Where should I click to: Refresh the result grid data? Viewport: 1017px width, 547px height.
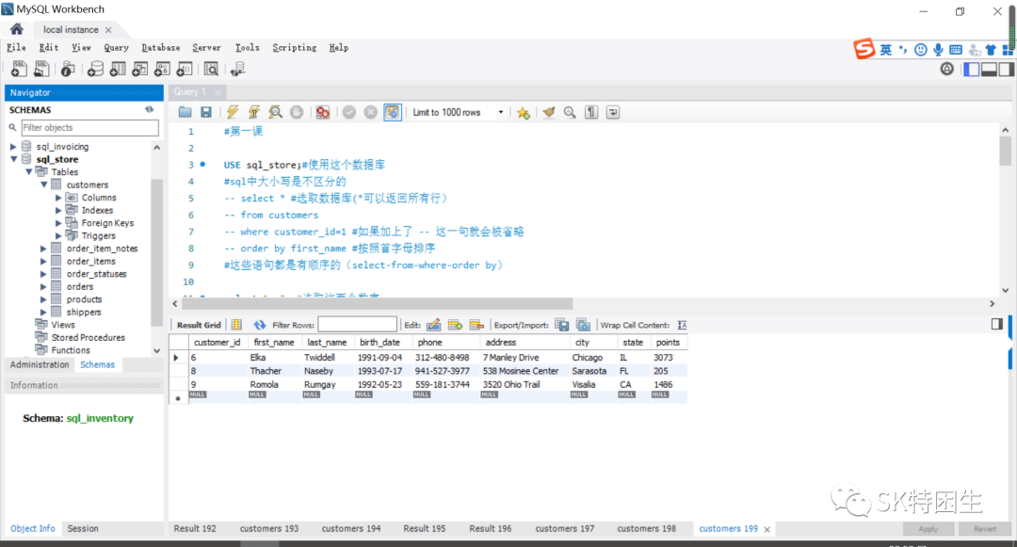click(260, 325)
